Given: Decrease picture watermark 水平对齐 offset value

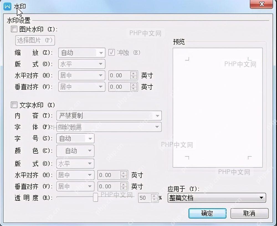Looking at the screenshot, I should coord(134,77).
